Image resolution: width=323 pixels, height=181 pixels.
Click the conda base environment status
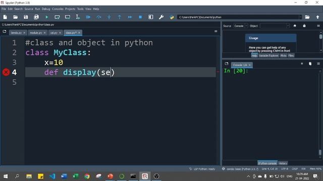[240, 169]
